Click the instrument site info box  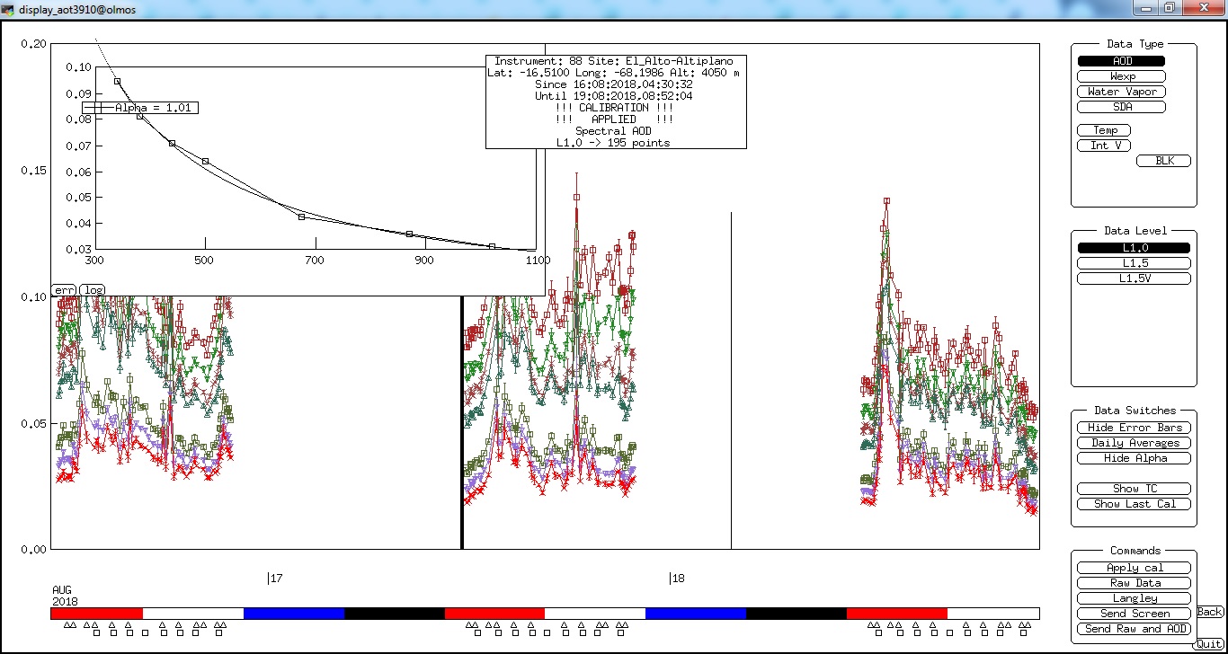616,102
